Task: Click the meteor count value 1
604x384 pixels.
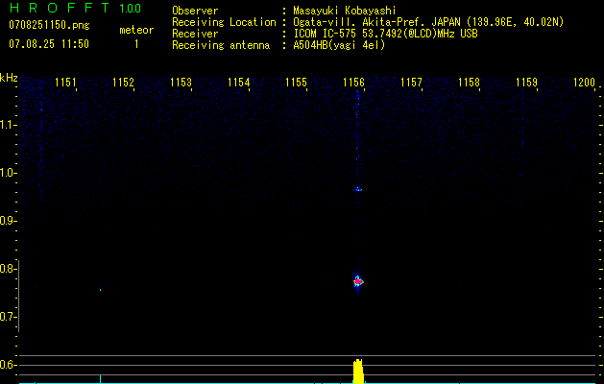Action: pyautogui.click(x=136, y=44)
